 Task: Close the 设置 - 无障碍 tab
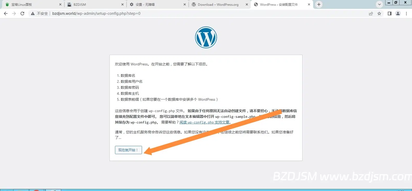coord(185,4)
